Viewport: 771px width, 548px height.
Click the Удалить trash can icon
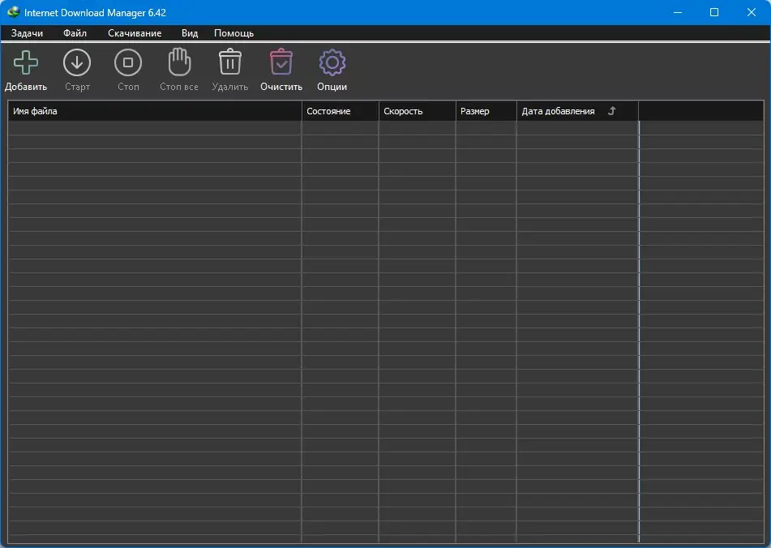click(230, 62)
